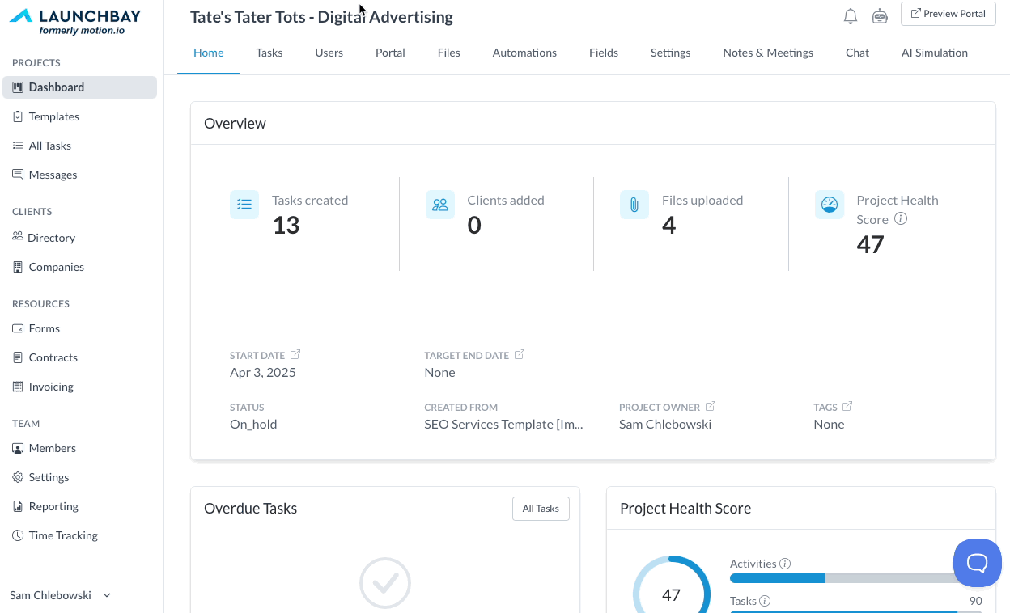Click the 'Sam Chlebowski' project owner value

(x=665, y=424)
